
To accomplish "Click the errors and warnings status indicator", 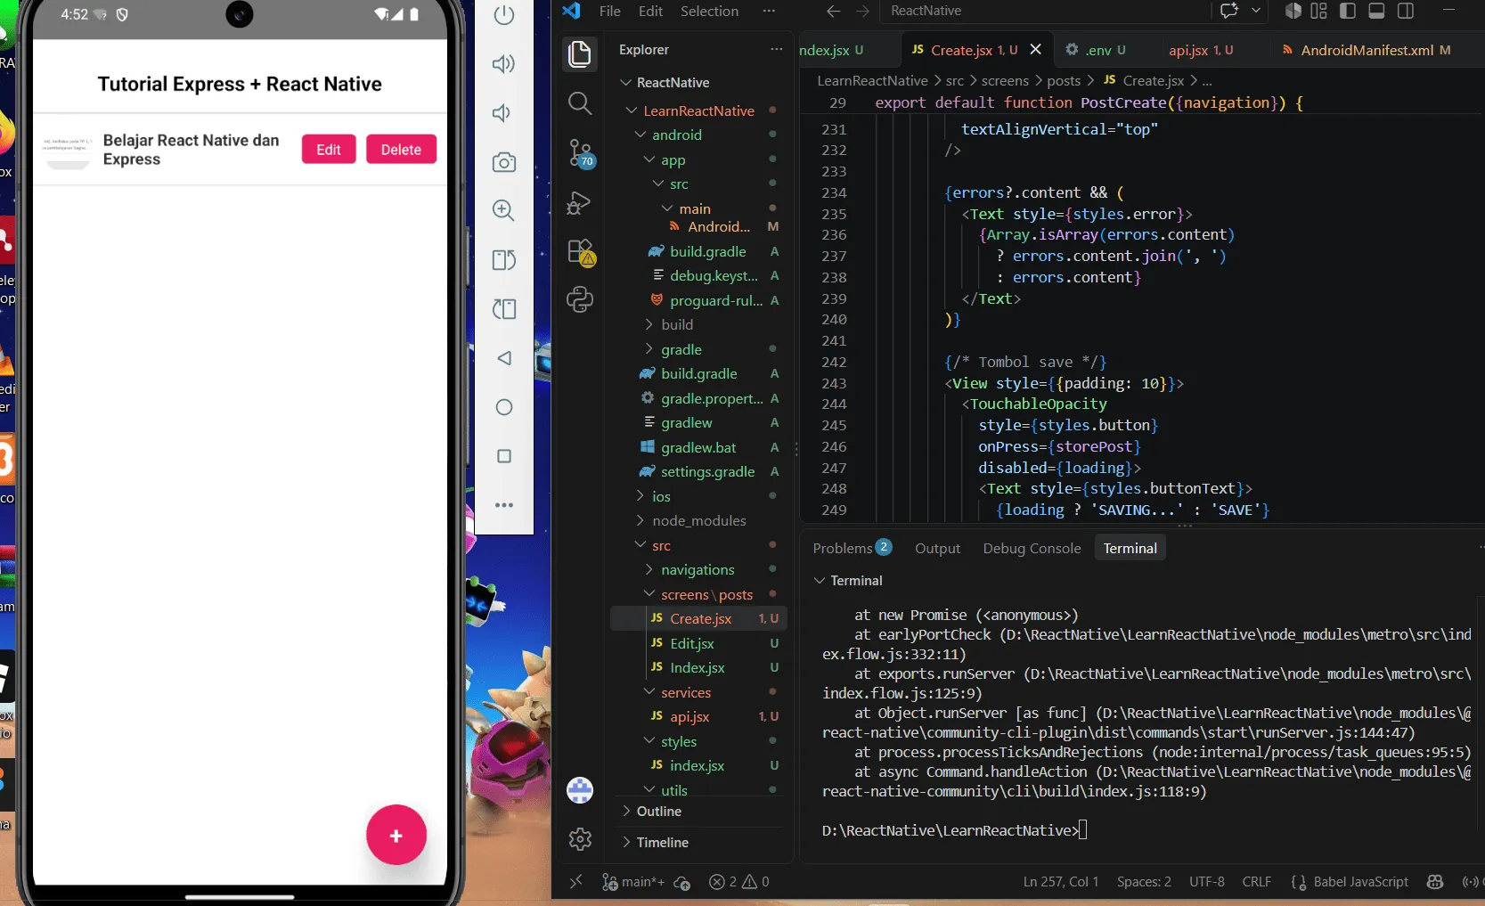I will 739,882.
